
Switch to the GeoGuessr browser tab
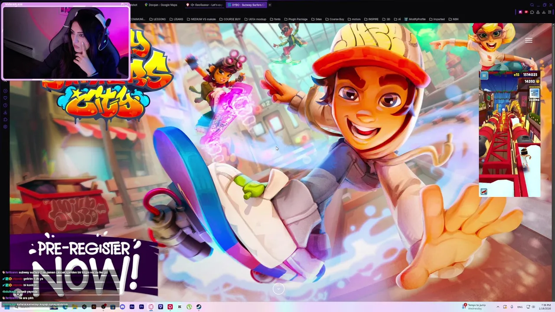tap(205, 5)
